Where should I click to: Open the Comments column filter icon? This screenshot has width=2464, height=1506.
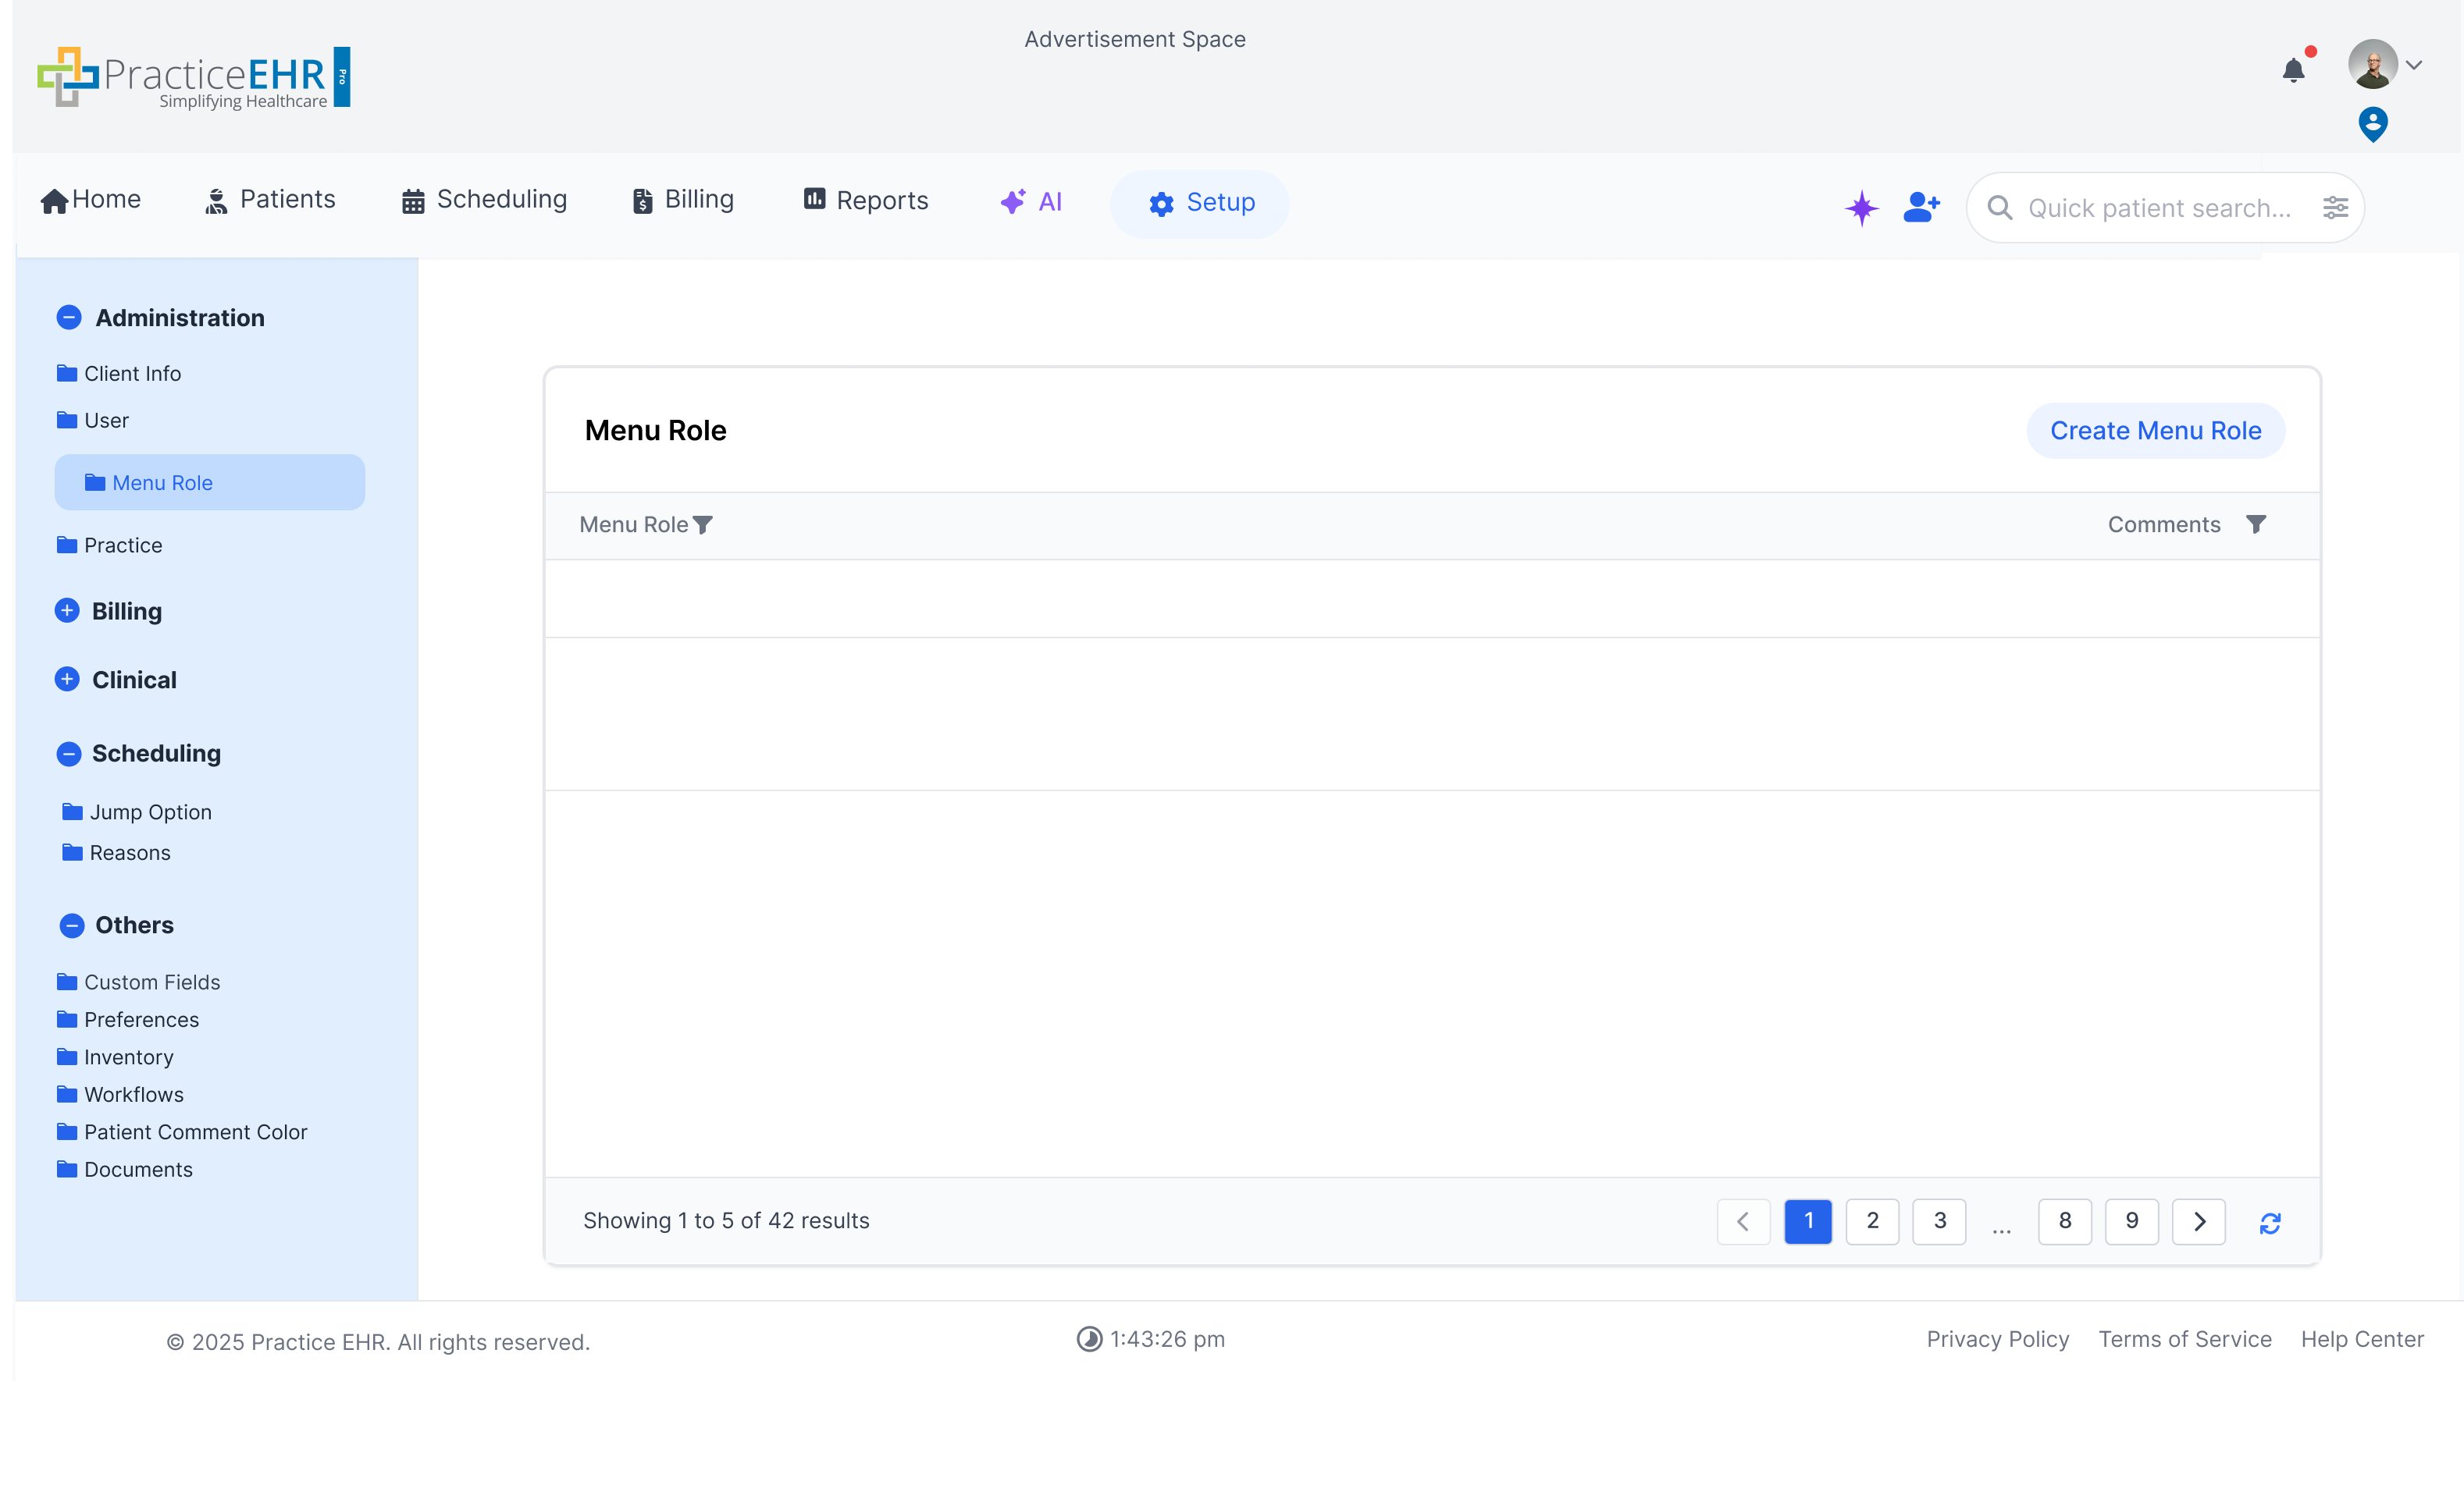(2256, 524)
